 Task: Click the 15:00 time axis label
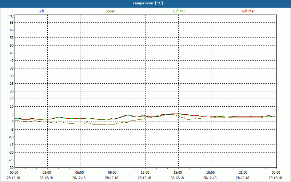click(x=178, y=173)
